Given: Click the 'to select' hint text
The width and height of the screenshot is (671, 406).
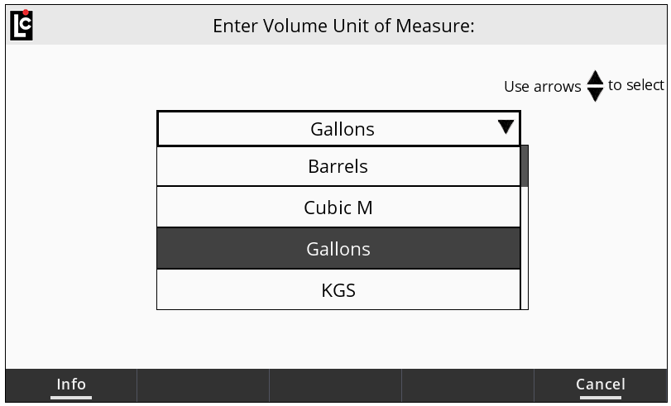Looking at the screenshot, I should click(x=635, y=85).
